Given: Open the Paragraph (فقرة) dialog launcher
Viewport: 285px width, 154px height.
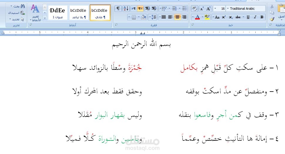Looking at the screenshot, I should click(116, 25).
